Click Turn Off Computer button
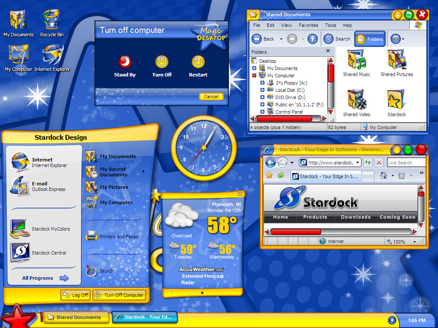Viewport: 438px width, 328px height. point(119,295)
